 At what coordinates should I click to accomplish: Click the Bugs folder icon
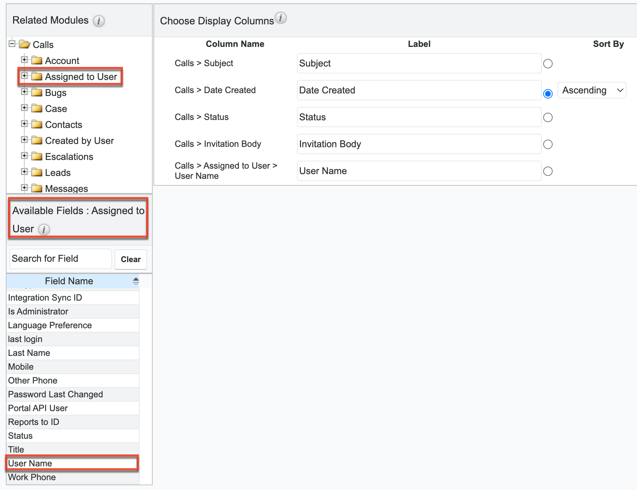click(37, 92)
